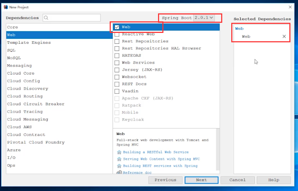
Task: Enable the REST Docs checkbox
Action: tap(117, 84)
